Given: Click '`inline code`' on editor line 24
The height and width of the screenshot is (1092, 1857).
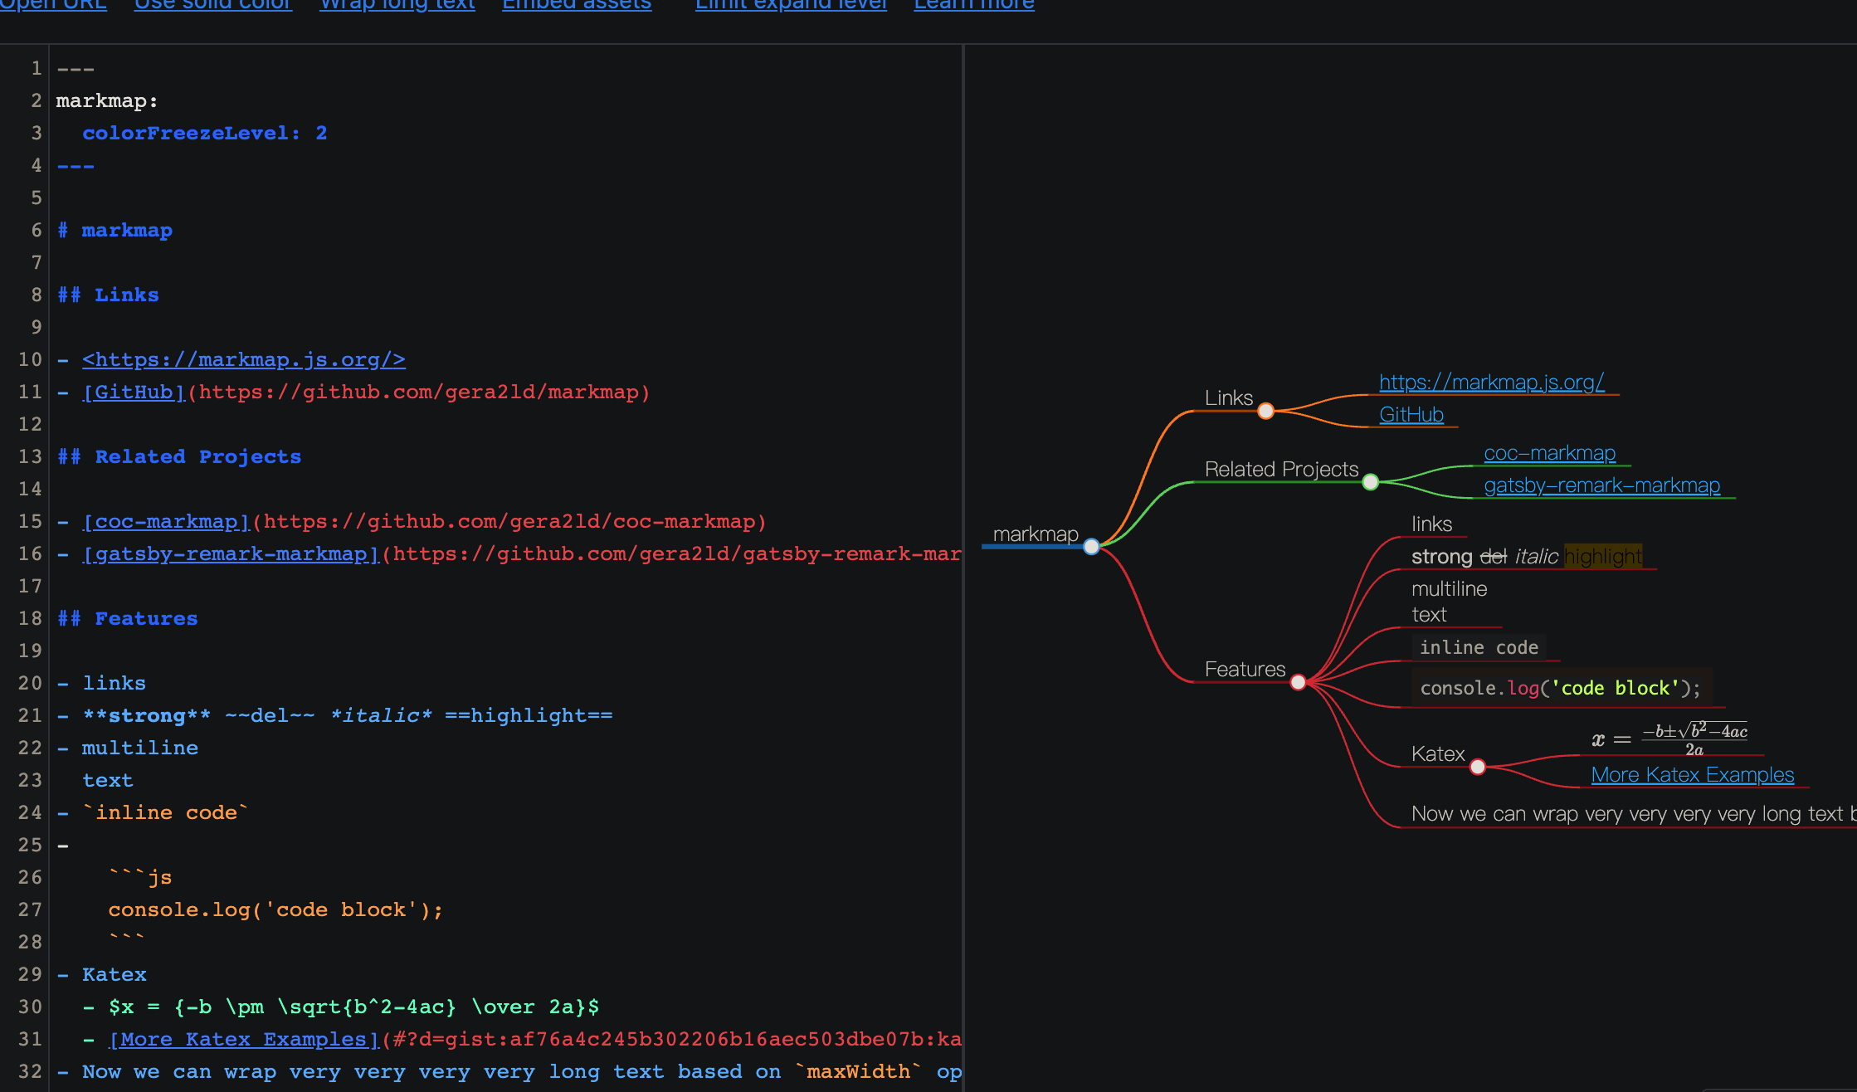Looking at the screenshot, I should click(166, 812).
